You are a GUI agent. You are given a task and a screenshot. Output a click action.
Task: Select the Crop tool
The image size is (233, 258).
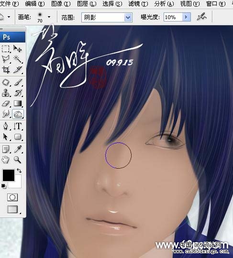coord(6,70)
